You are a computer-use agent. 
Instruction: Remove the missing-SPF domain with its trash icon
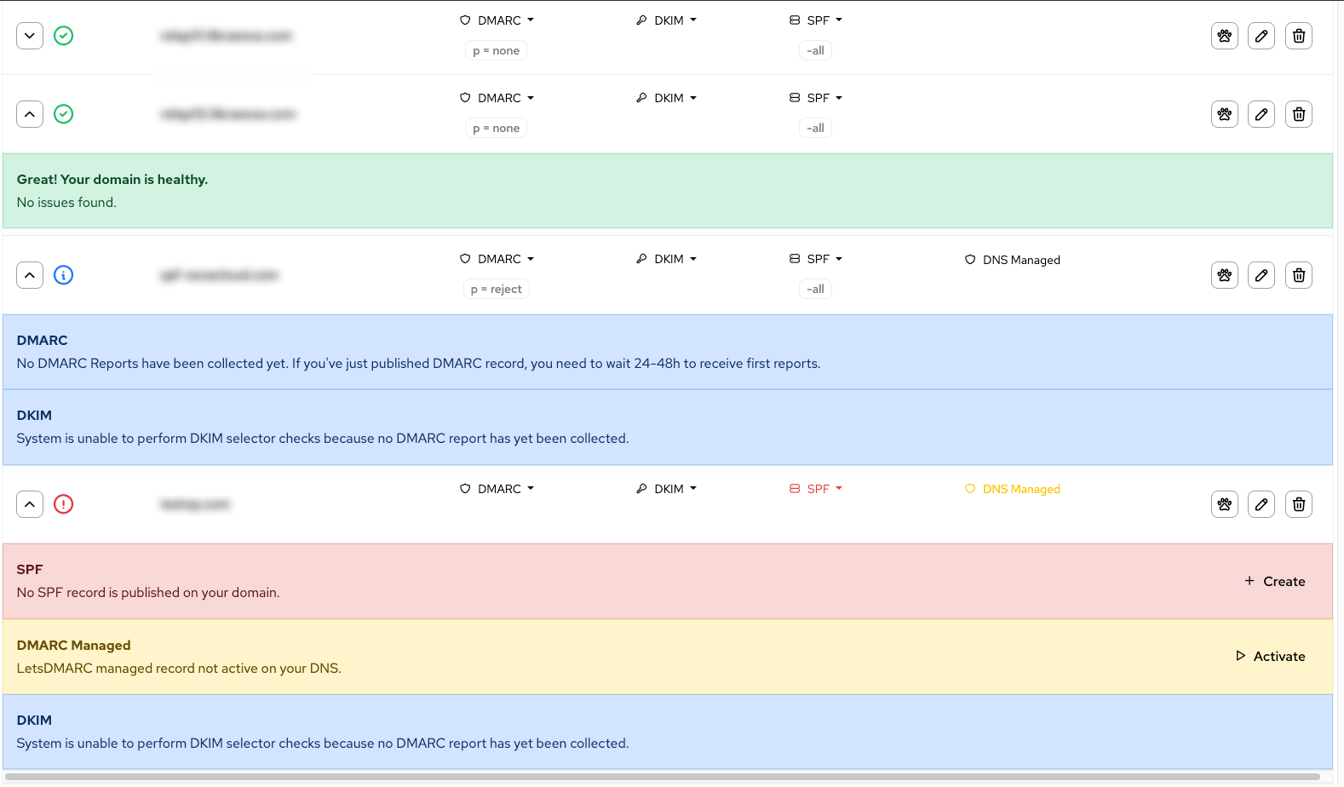click(x=1299, y=504)
